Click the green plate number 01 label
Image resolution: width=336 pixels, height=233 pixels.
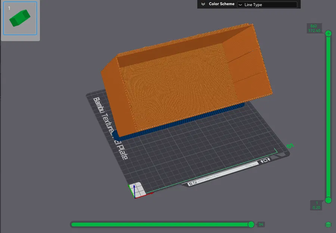[x=290, y=146]
